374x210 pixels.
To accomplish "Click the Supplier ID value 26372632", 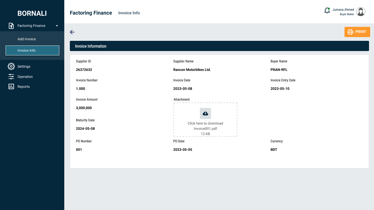I will [84, 70].
